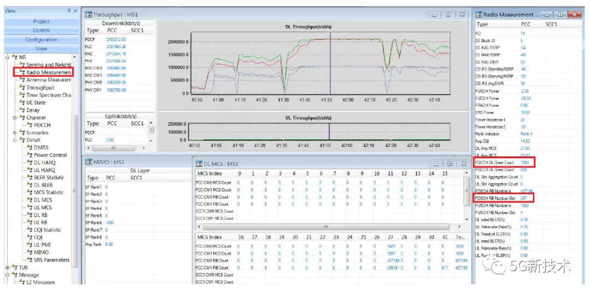
Task: Click scroll-down arrow of Uplink table
Action: click(x=151, y=140)
